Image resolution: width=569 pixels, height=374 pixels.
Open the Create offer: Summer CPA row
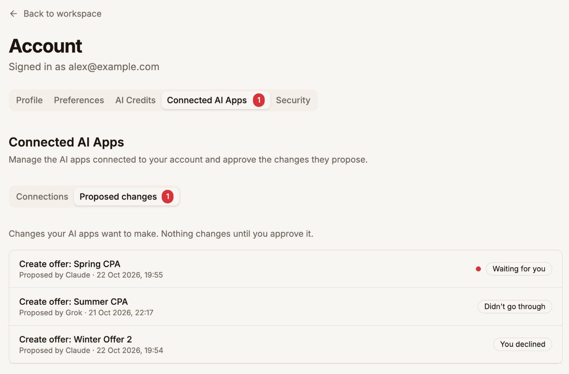[285, 306]
